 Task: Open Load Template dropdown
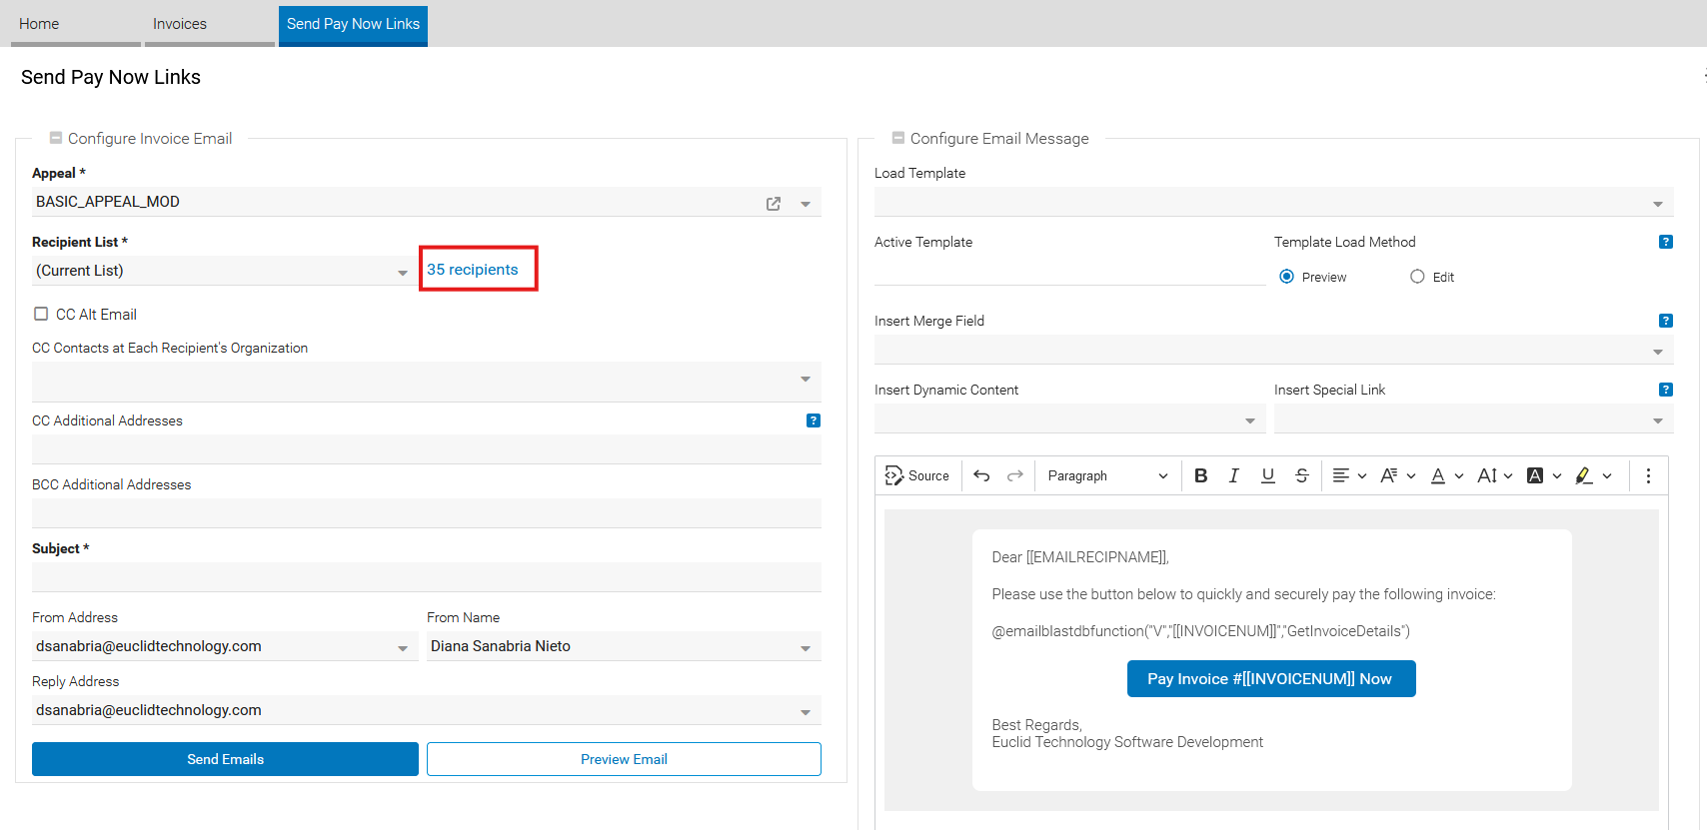(x=1658, y=204)
